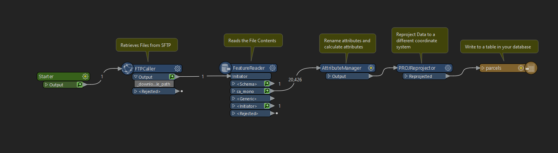Select the 20,426 feature count connection label
Image resolution: width=558 pixels, height=153 pixels.
pos(295,79)
